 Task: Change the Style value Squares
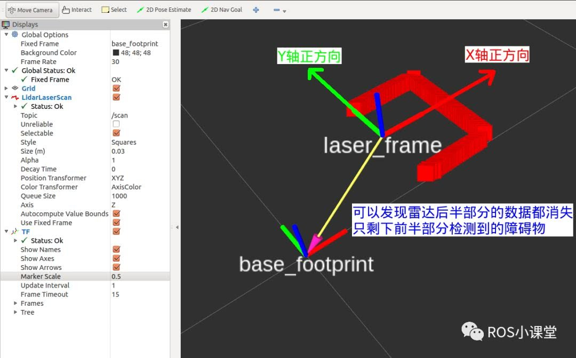pyautogui.click(x=124, y=142)
